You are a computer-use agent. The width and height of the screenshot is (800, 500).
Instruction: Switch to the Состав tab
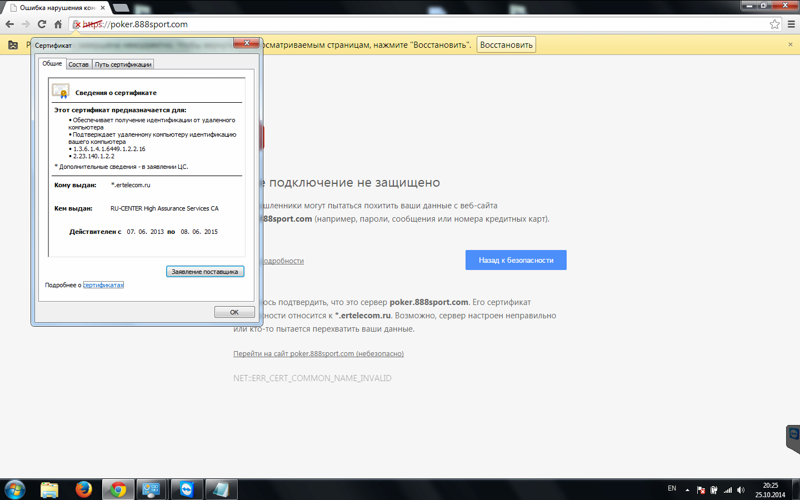[78, 64]
